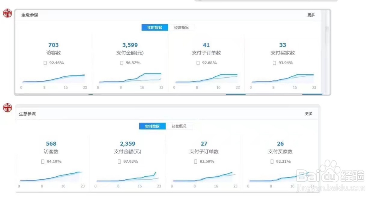386x201 pixels.
Task: Click the top red avatar icon
Action: pos(7,13)
